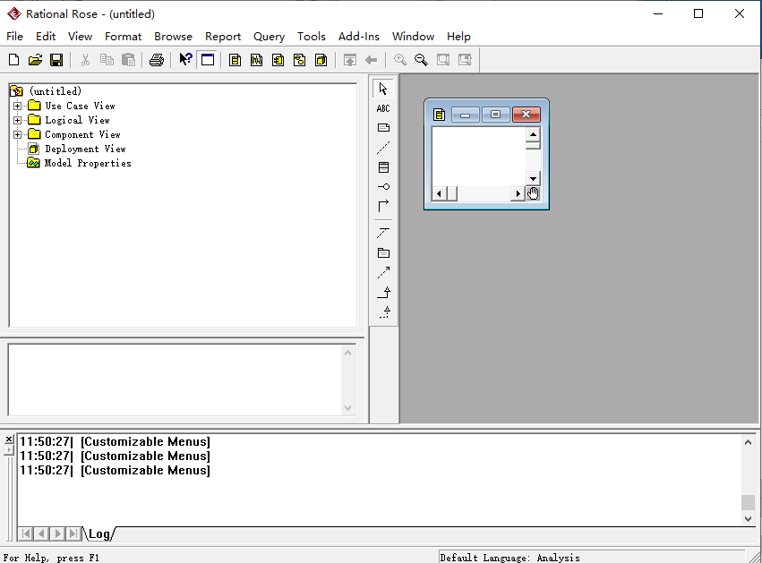762x563 pixels.
Task: Click the Cut scissors icon
Action: point(86,60)
